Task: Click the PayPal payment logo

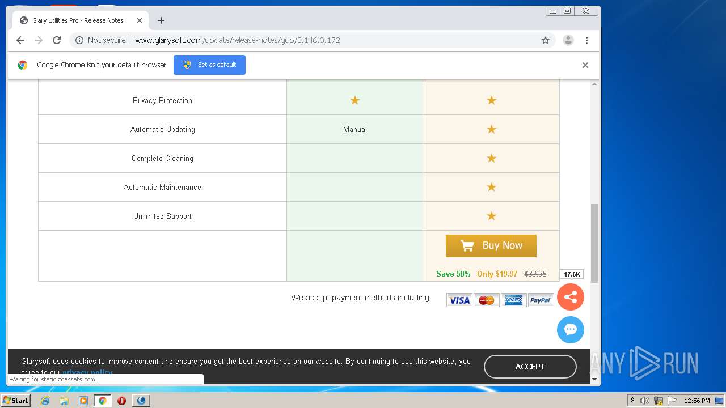Action: tap(541, 300)
